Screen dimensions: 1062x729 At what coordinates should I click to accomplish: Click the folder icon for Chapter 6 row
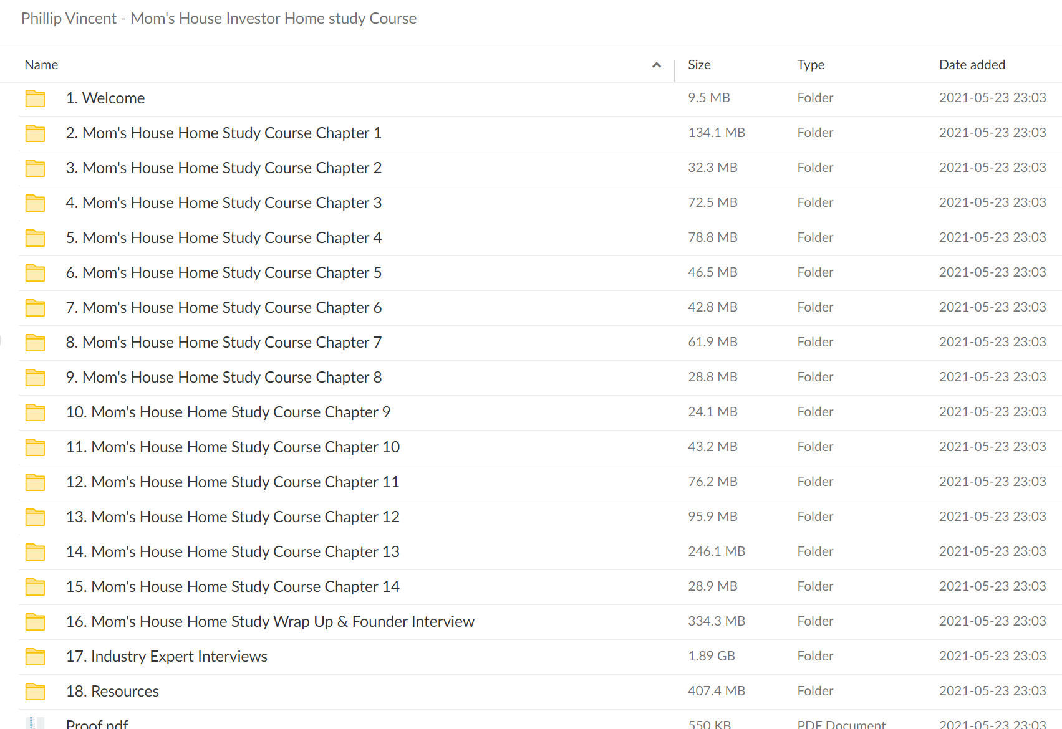[x=35, y=308]
